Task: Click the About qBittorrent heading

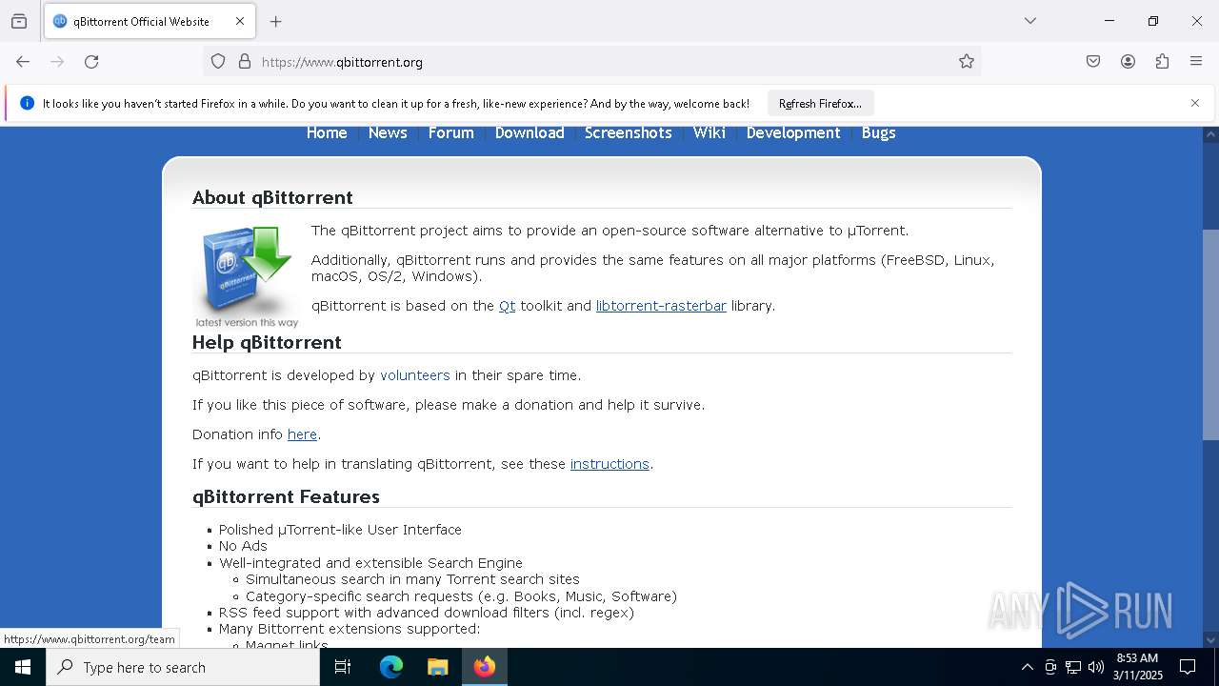Action: pyautogui.click(x=272, y=197)
